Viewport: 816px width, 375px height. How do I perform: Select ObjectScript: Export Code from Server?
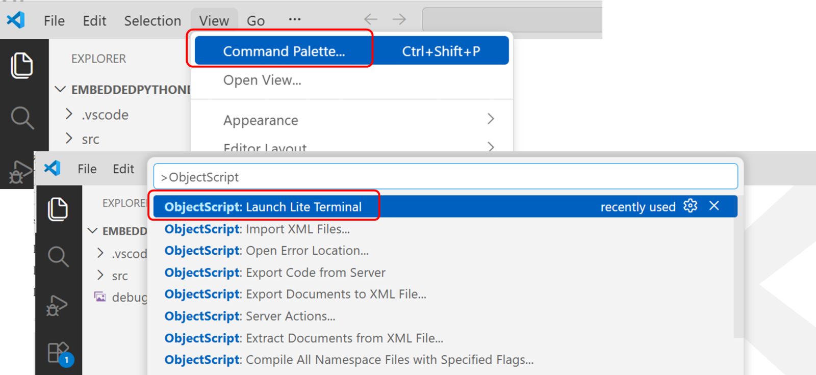click(275, 273)
